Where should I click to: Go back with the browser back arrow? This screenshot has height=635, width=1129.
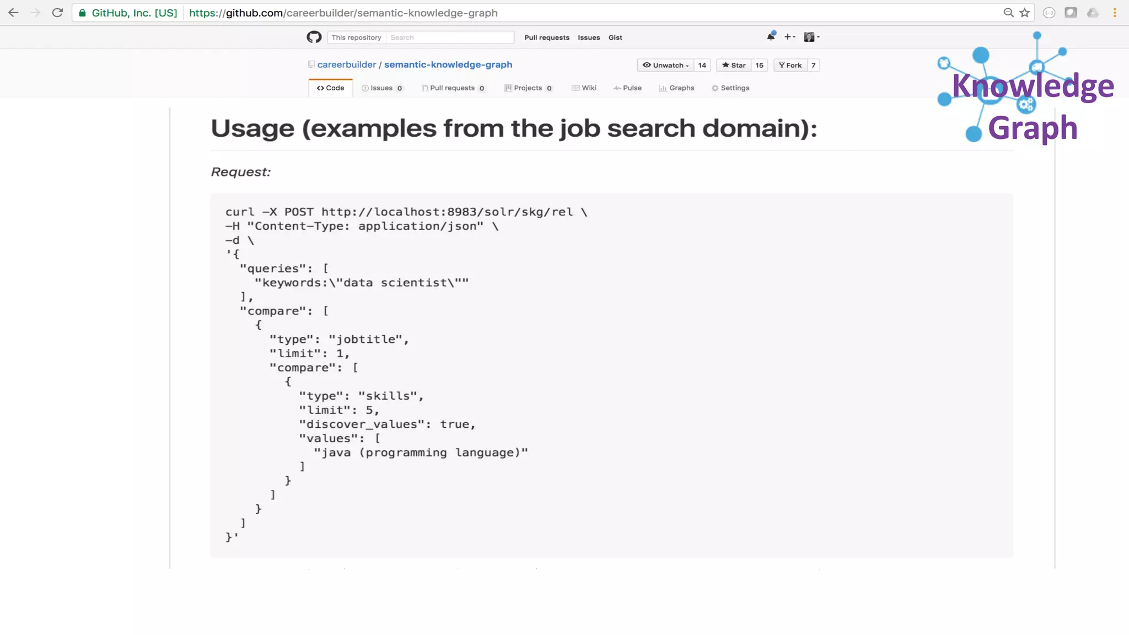tap(13, 13)
